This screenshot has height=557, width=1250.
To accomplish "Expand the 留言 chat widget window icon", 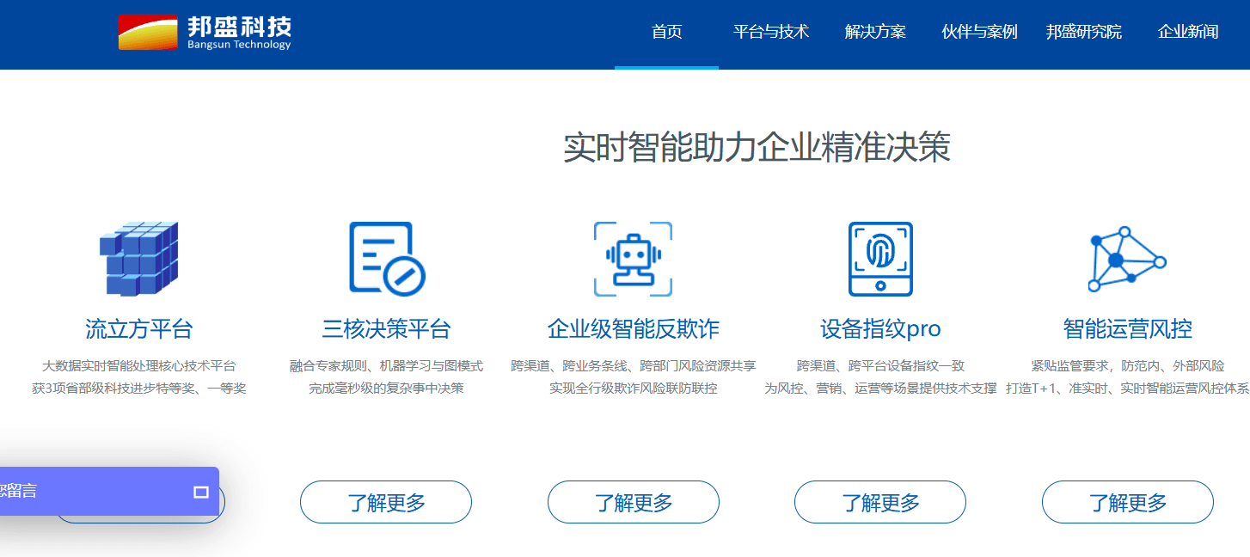I will (x=201, y=492).
